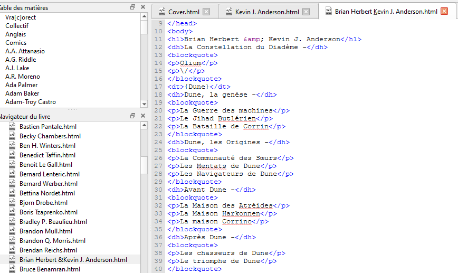Open Benedict Taffin.html file

pyautogui.click(x=47, y=155)
